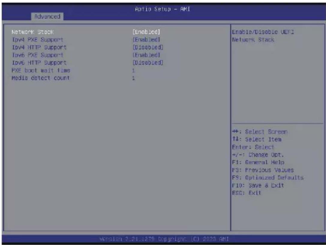Image resolution: width=326 pixels, height=245 pixels.
Task: Change the Ipv4 PXE Support Enabled value
Action: click(146, 40)
